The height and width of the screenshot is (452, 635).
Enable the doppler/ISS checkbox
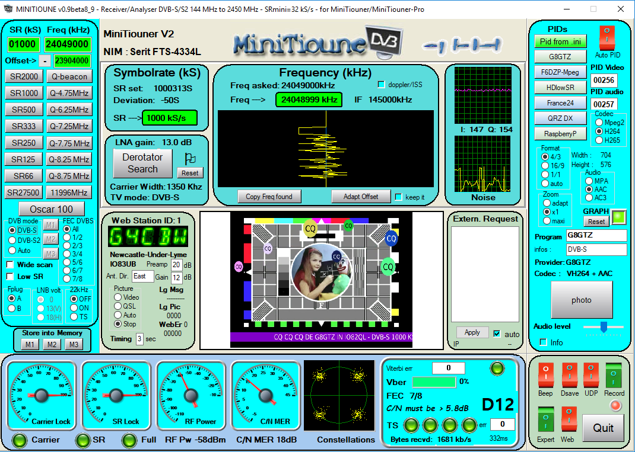pos(380,85)
